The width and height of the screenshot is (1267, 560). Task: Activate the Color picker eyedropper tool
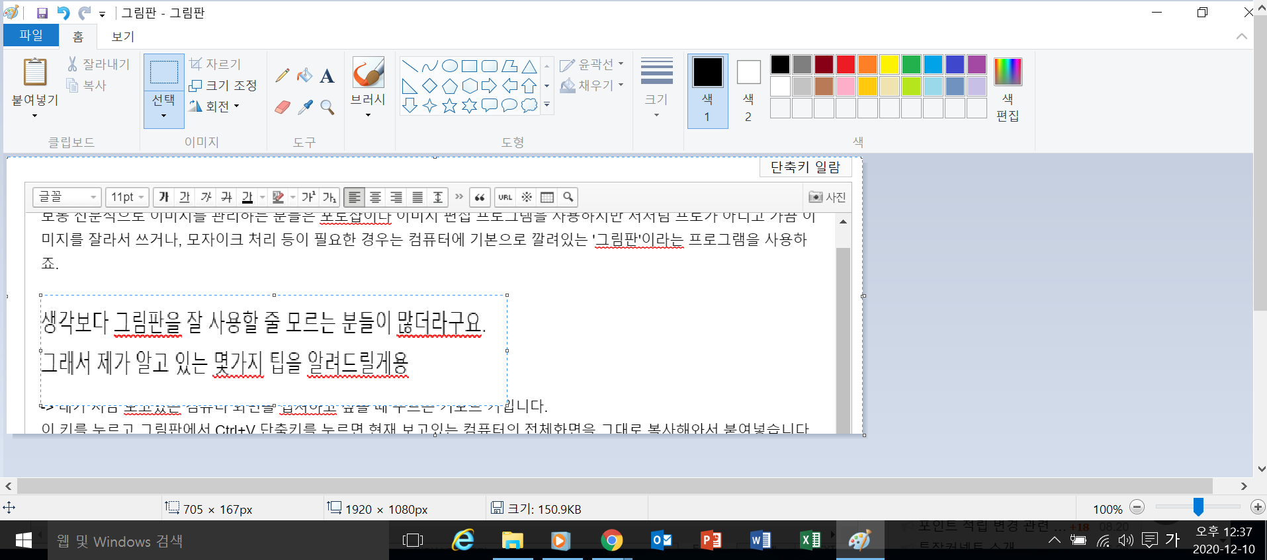pos(305,107)
